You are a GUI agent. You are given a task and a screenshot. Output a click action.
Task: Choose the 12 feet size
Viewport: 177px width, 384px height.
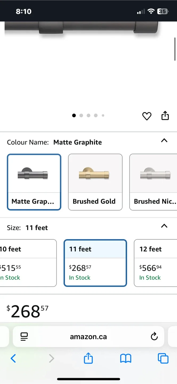click(155, 263)
